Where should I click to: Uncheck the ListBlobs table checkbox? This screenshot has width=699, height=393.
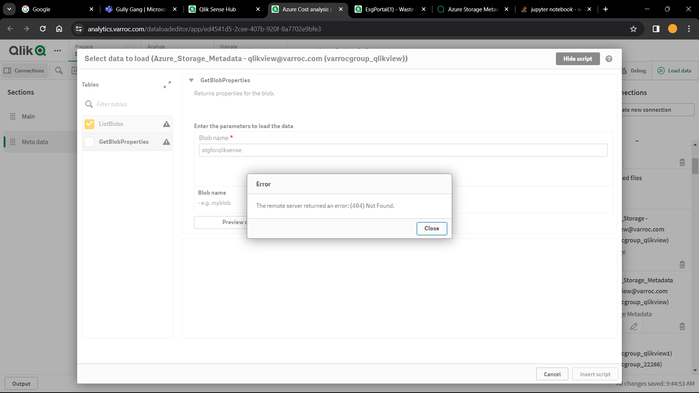pos(89,124)
